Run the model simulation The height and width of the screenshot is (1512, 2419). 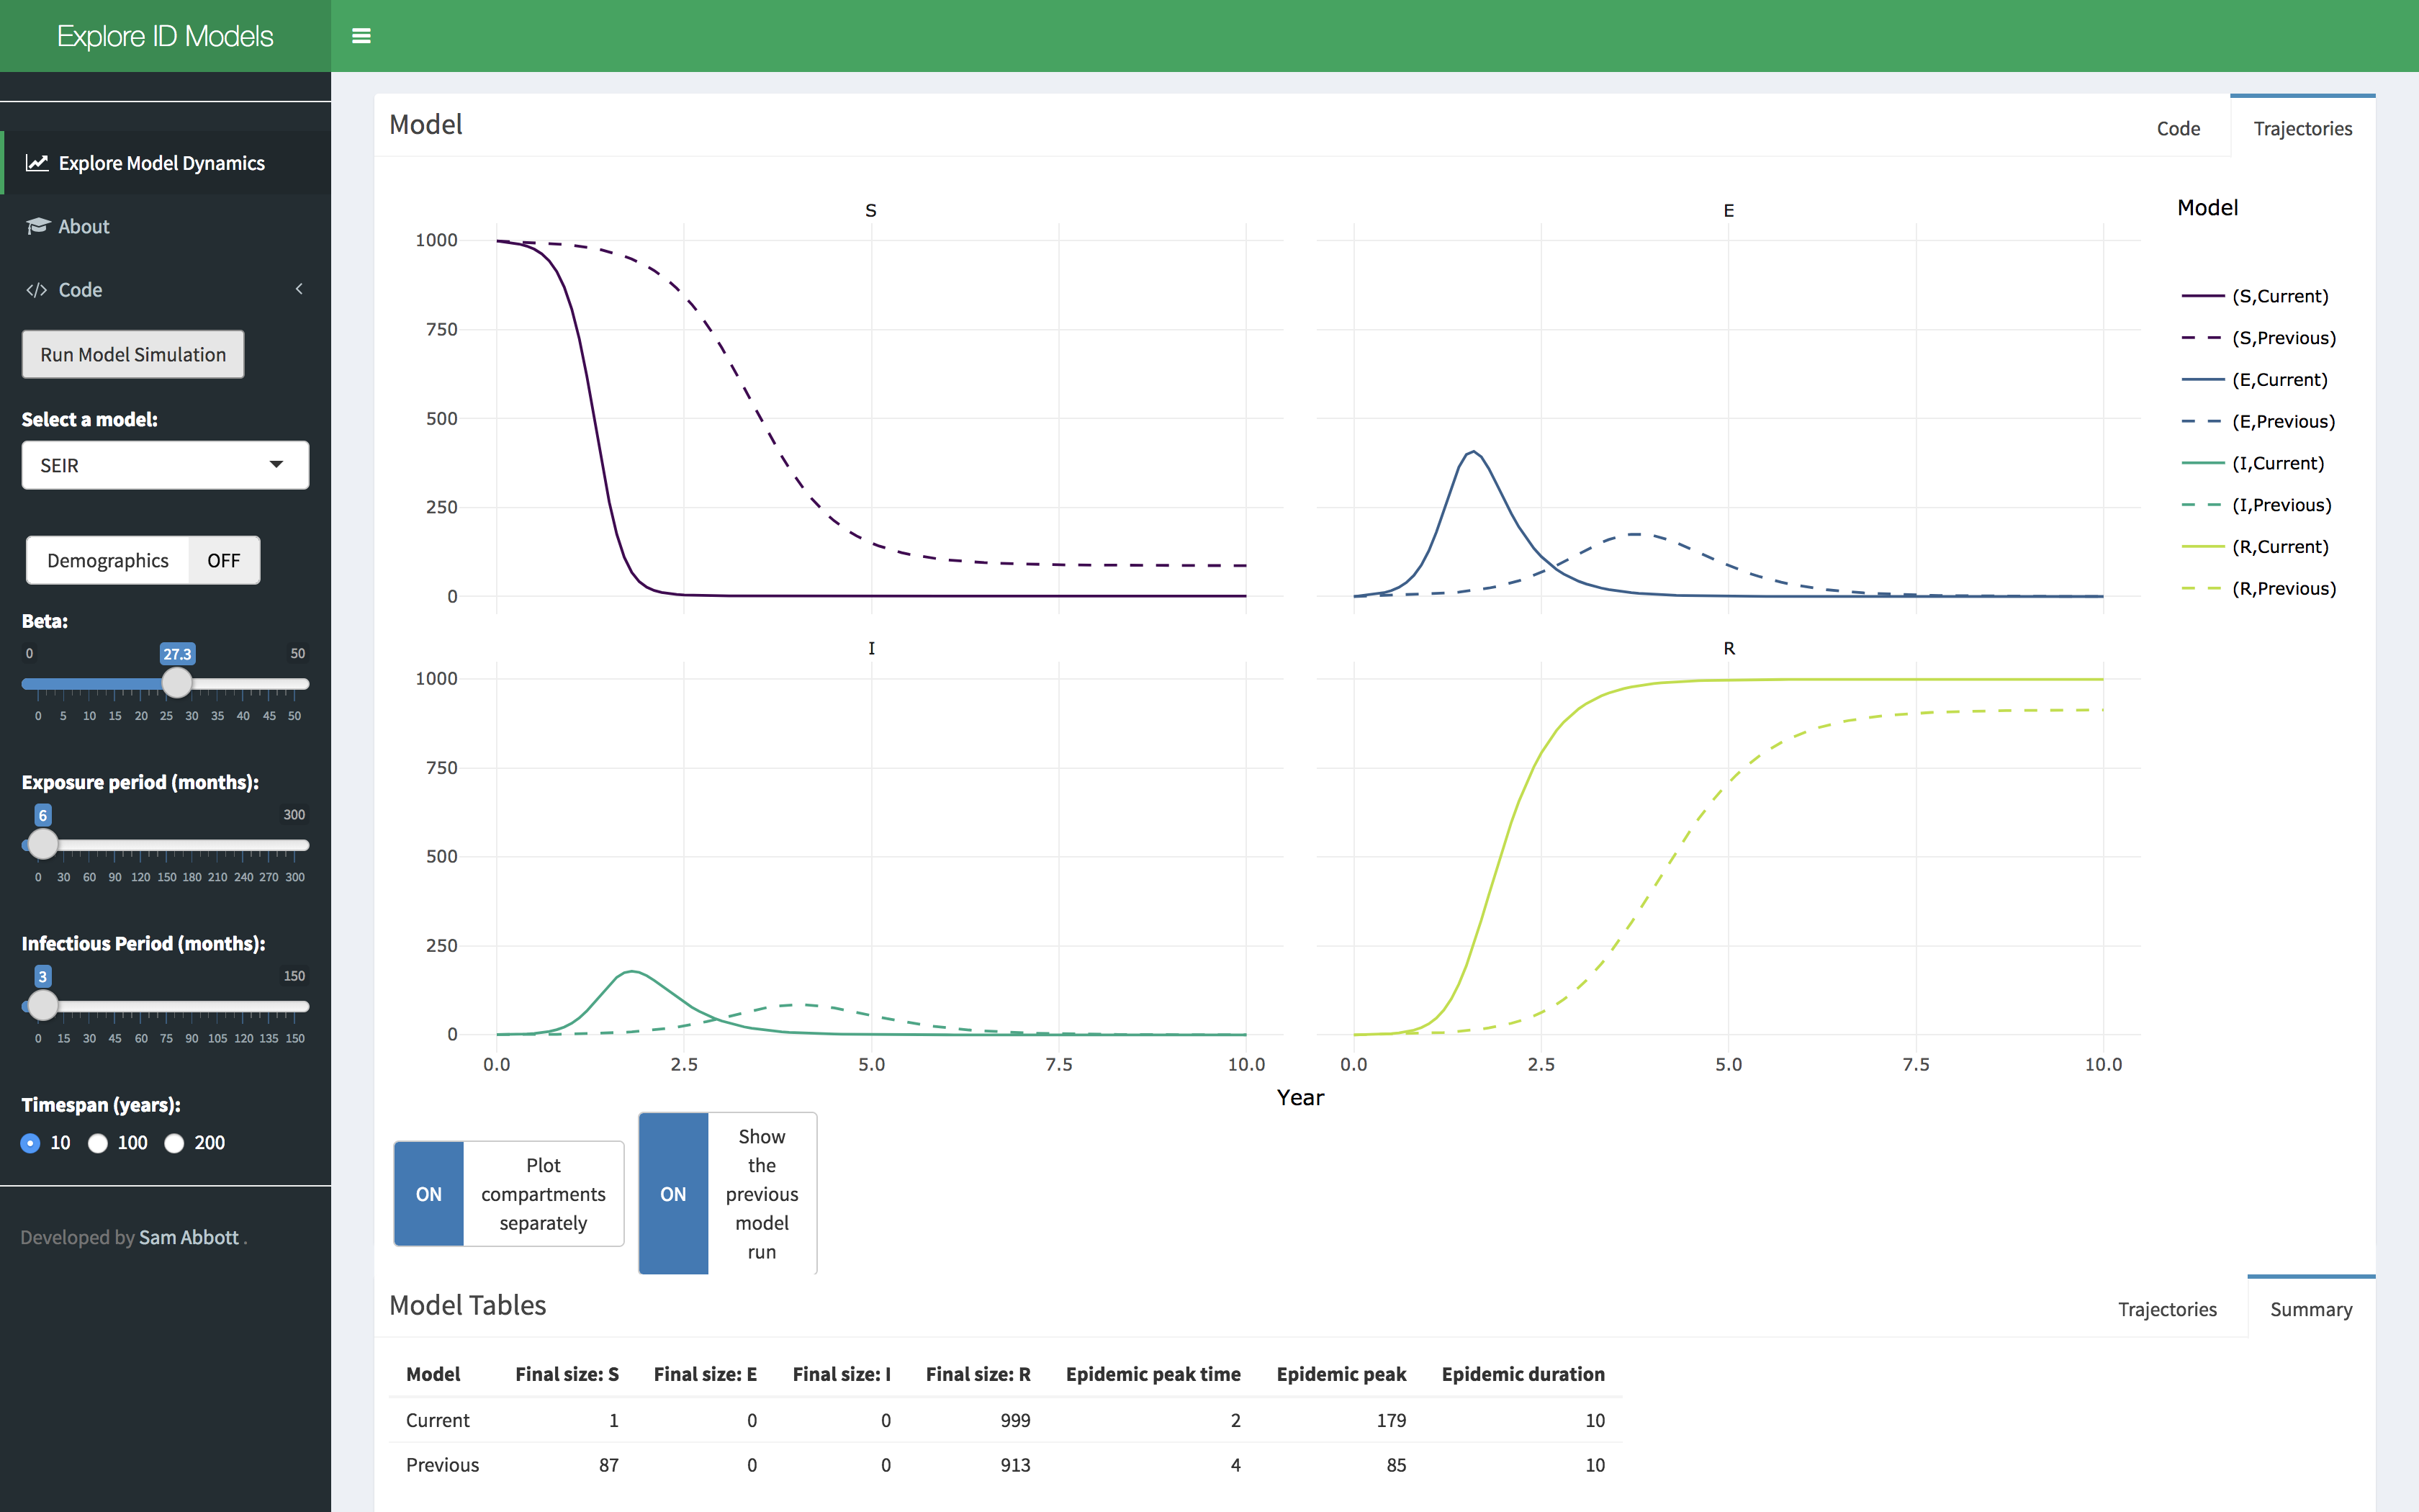(x=132, y=354)
